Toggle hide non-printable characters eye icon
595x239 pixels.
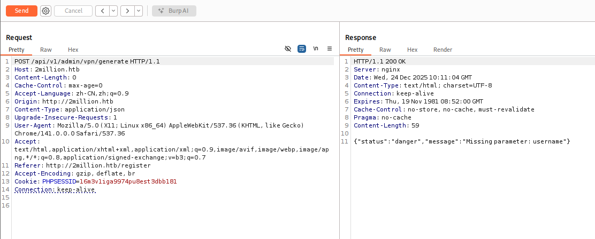288,49
